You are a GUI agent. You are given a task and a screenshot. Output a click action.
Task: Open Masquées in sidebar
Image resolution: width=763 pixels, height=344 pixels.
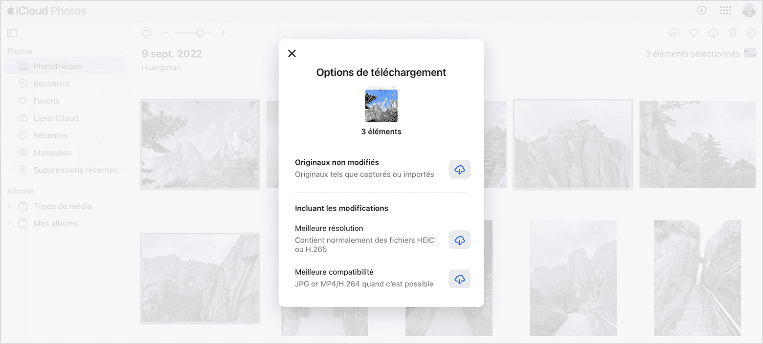(66, 153)
